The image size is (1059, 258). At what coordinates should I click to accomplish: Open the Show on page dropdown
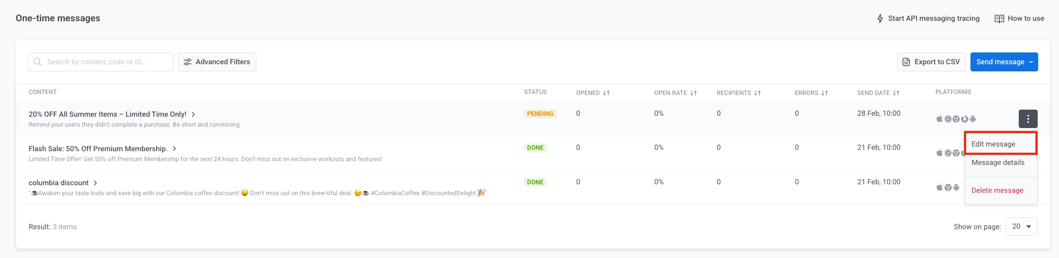pos(1021,226)
